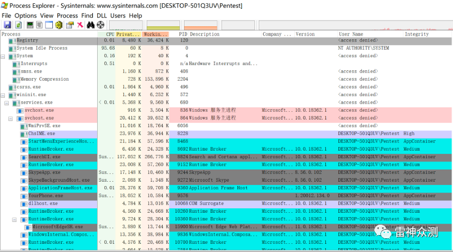Screen dimensions: 453x252
Task: Click the CPU usage mini graph
Action: pyautogui.click(x=126, y=25)
